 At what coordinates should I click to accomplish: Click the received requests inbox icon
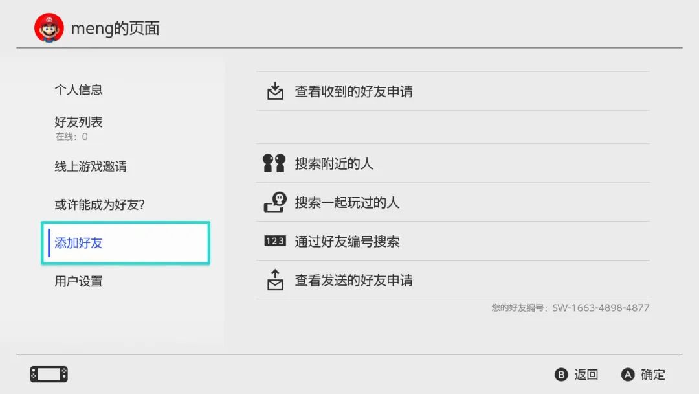click(x=275, y=91)
